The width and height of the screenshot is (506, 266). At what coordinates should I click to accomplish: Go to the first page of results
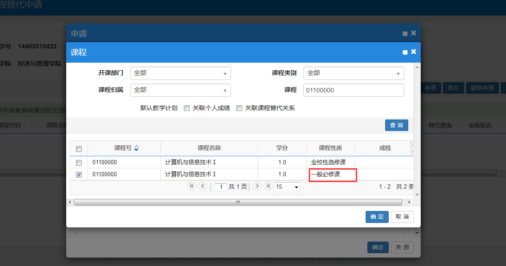point(192,187)
